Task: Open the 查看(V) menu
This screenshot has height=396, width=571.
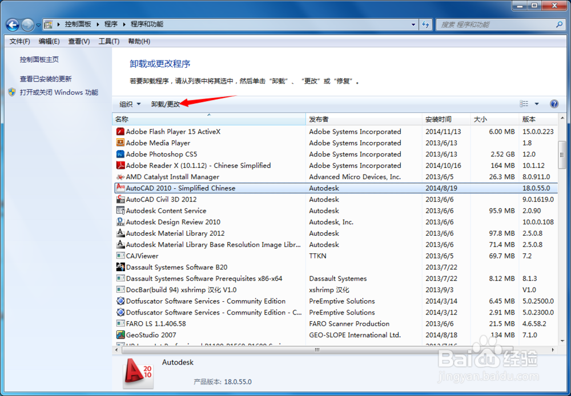Action: pyautogui.click(x=79, y=42)
